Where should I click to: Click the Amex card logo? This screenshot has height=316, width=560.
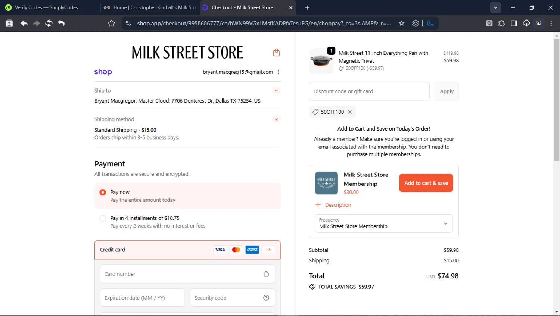[252, 250]
